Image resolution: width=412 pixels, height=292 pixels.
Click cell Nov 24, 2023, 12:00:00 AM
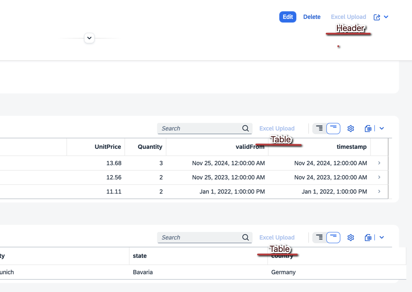coord(330,177)
